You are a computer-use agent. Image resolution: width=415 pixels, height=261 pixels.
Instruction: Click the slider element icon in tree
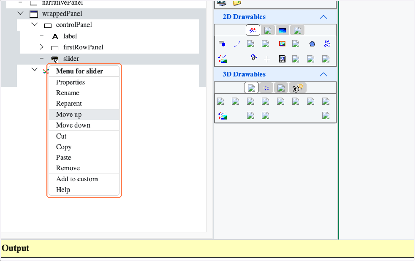click(55, 59)
